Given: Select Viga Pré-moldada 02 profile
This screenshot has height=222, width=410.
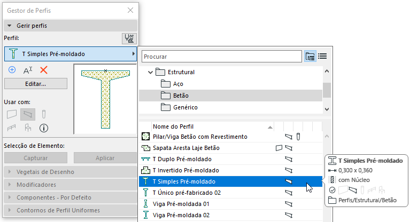Looking at the screenshot, I should pos(231,215).
